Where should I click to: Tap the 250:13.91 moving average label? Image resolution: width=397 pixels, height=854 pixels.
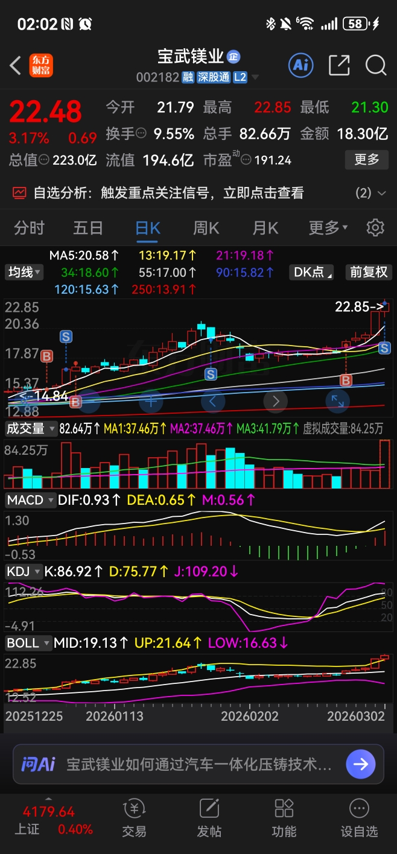point(164,289)
